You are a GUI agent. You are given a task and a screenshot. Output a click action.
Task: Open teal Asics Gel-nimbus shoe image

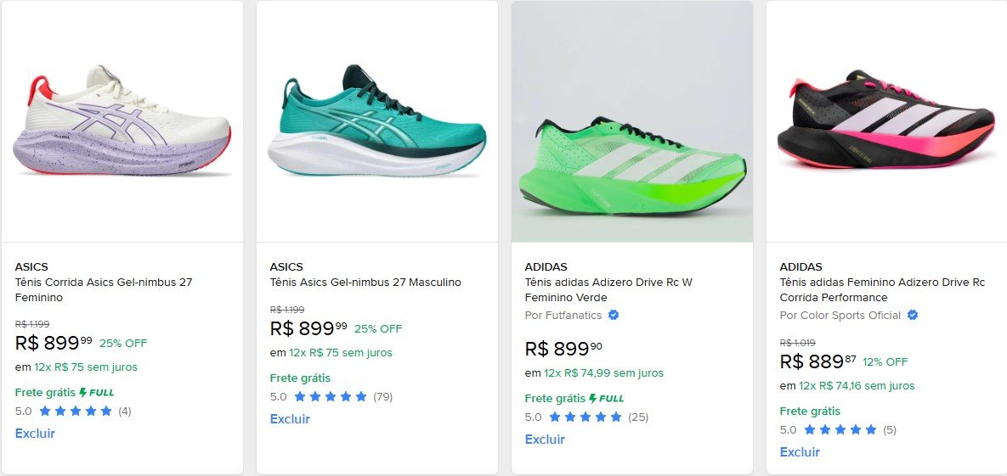(377, 121)
